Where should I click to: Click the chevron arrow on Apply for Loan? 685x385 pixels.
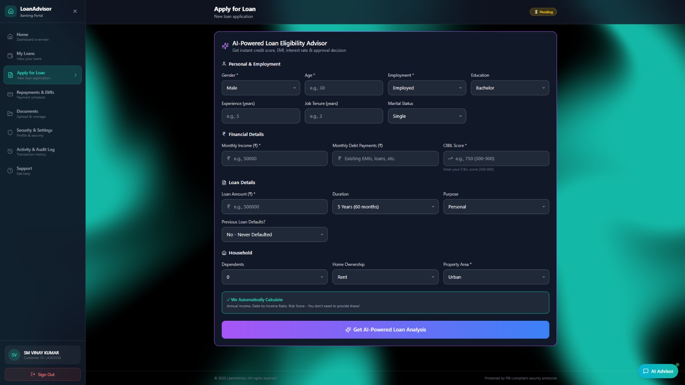[75, 75]
